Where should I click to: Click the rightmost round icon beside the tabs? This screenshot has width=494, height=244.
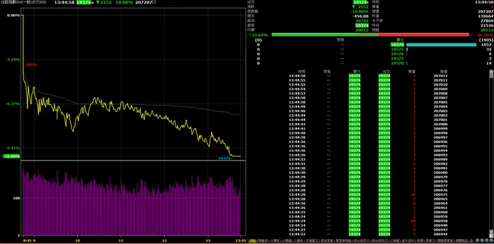tap(492, 241)
